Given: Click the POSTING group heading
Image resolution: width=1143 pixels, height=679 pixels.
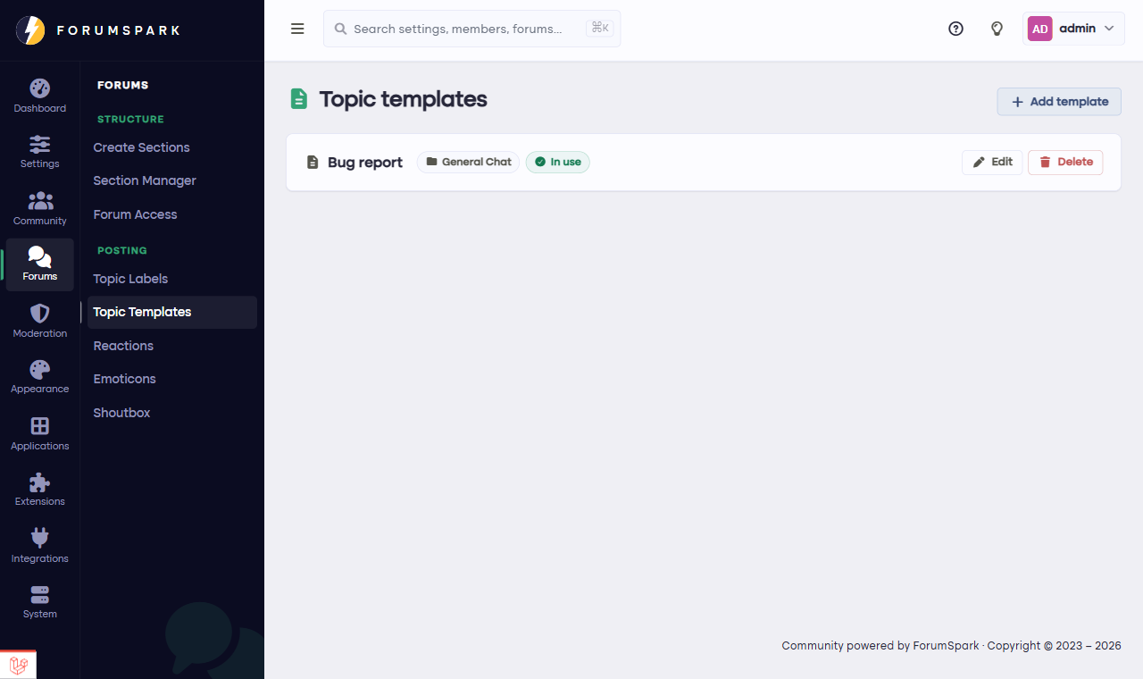Looking at the screenshot, I should pos(122,250).
